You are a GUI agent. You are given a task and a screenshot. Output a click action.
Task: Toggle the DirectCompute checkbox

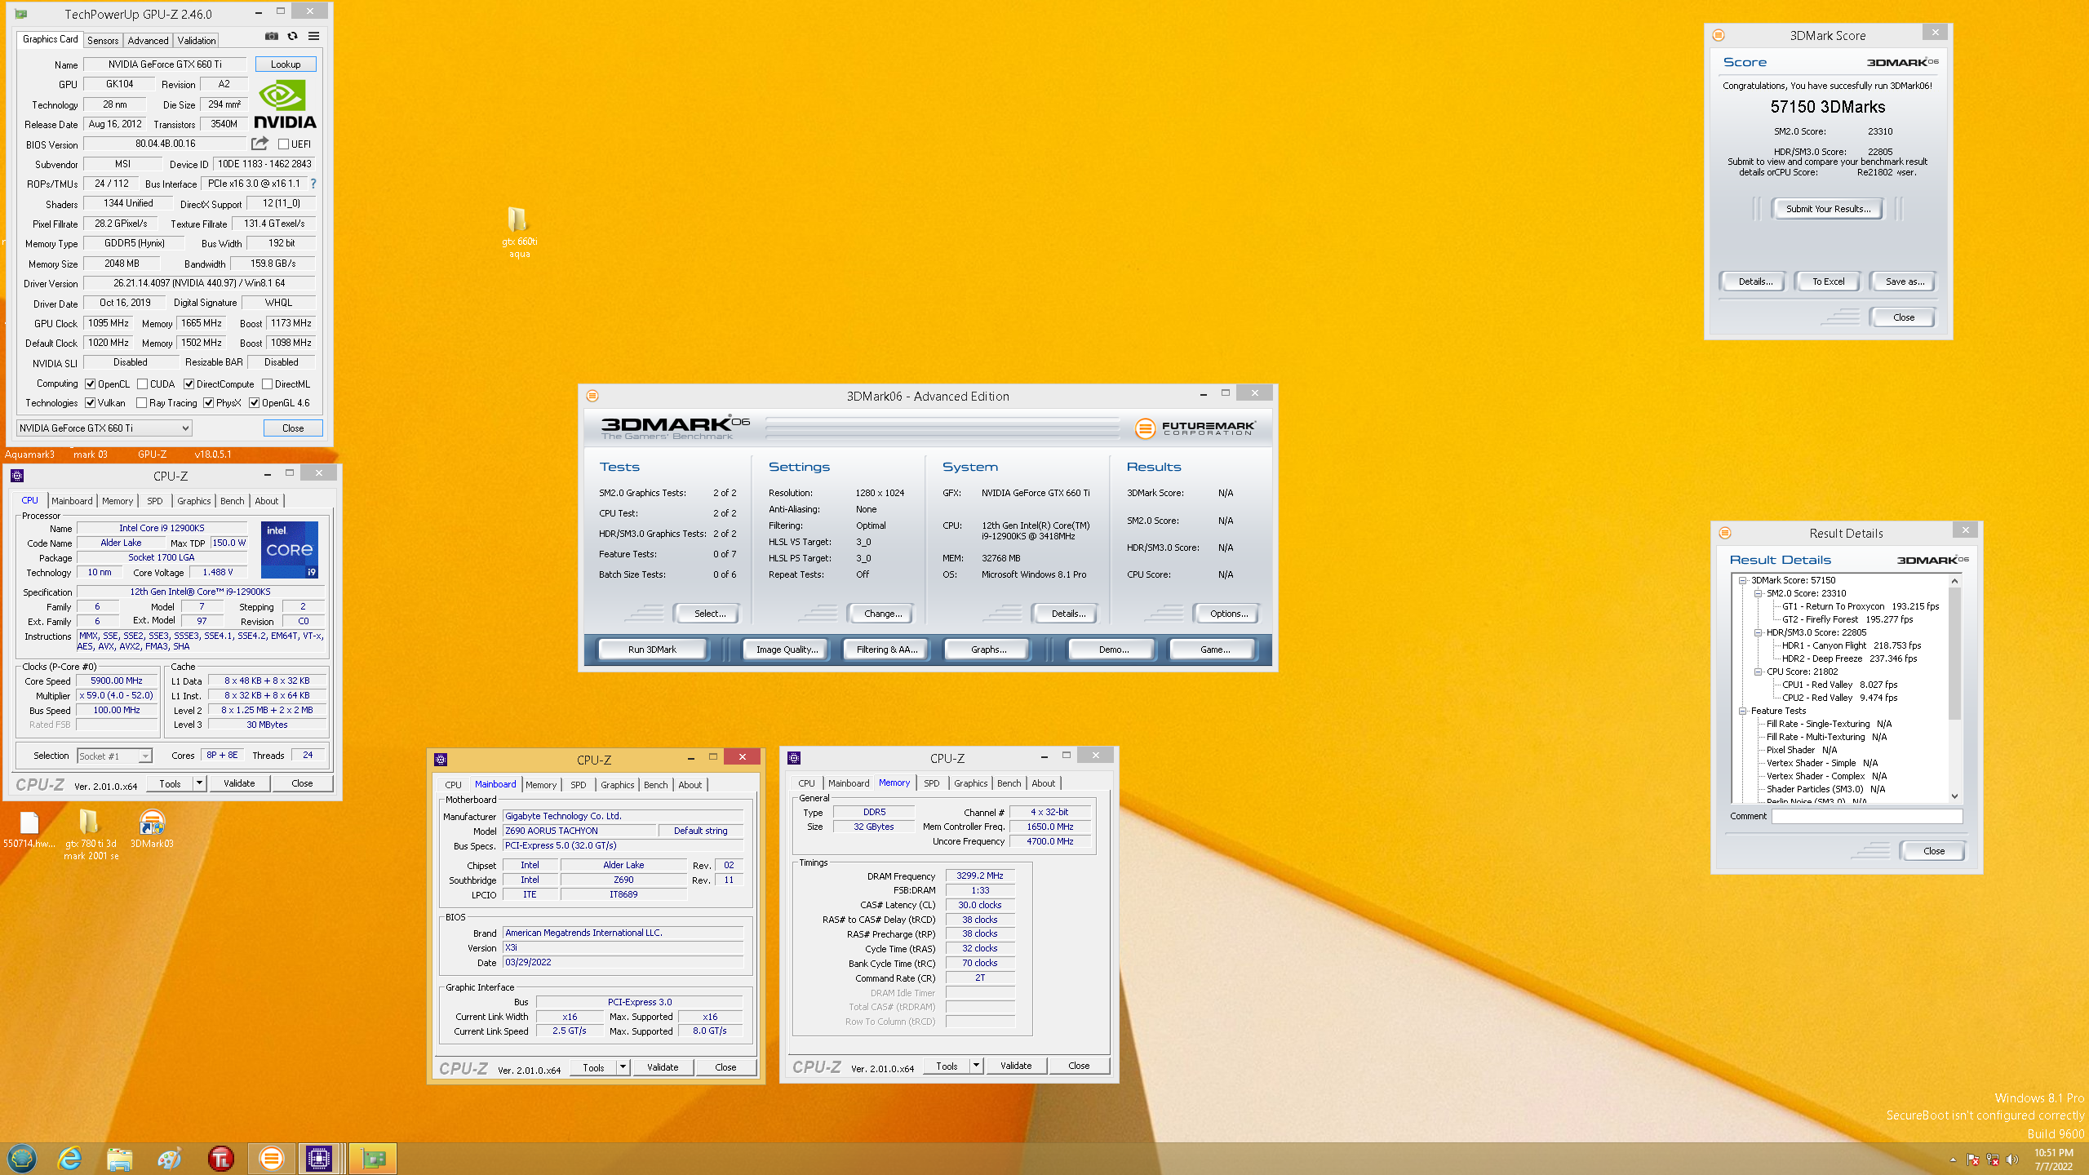point(188,384)
